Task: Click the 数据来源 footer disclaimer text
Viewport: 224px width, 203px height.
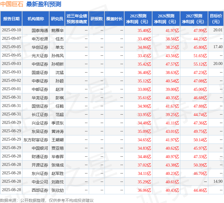Action: [x=47, y=200]
